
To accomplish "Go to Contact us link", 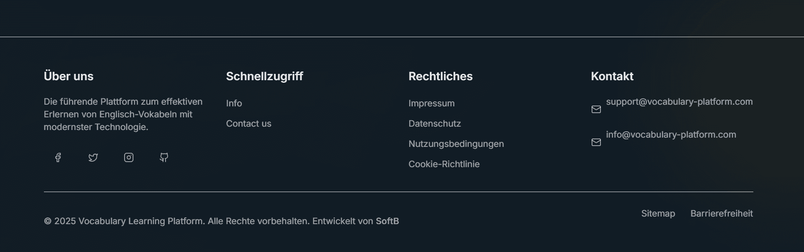I will coord(249,124).
